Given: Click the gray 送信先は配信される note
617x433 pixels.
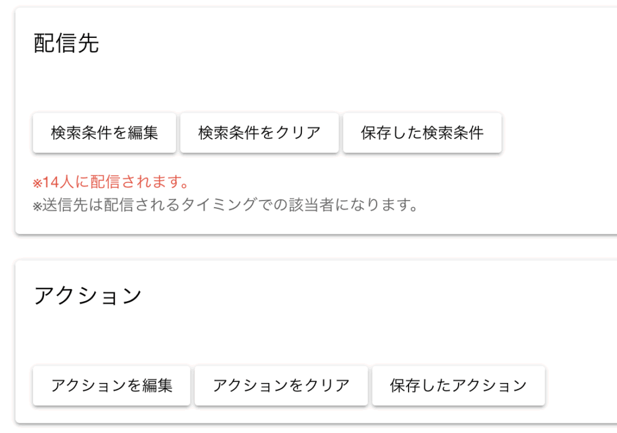Looking at the screenshot, I should (226, 205).
